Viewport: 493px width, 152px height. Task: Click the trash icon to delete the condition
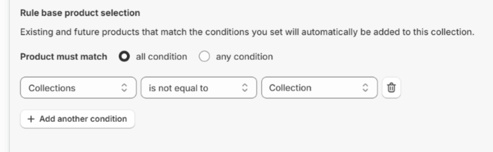[x=391, y=88]
